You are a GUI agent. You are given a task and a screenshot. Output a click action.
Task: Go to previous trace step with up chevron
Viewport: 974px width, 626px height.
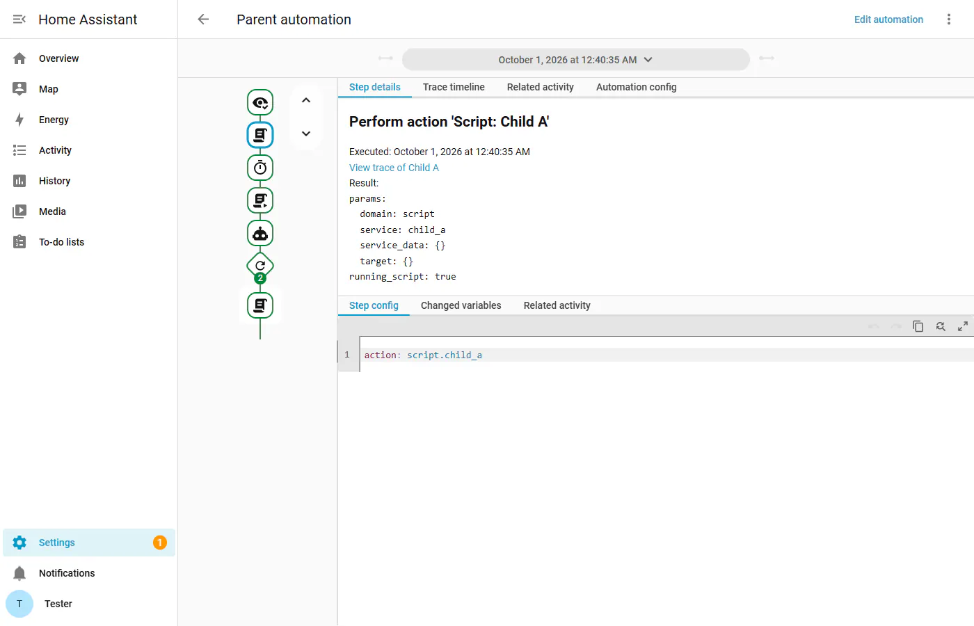pos(306,100)
